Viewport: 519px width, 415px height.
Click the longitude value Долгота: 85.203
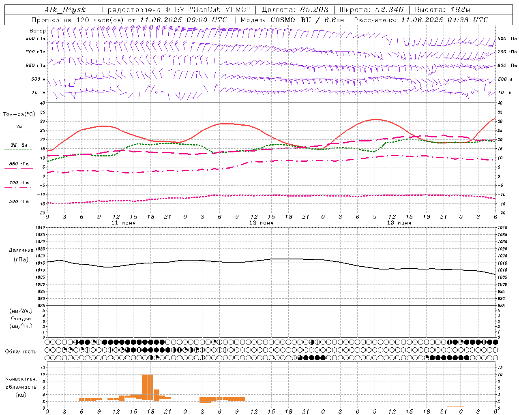click(295, 10)
